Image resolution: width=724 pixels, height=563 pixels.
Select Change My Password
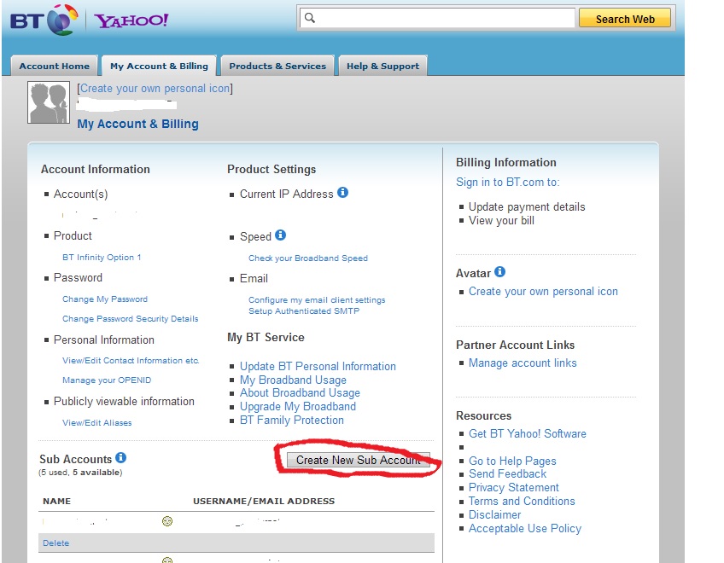(x=104, y=299)
